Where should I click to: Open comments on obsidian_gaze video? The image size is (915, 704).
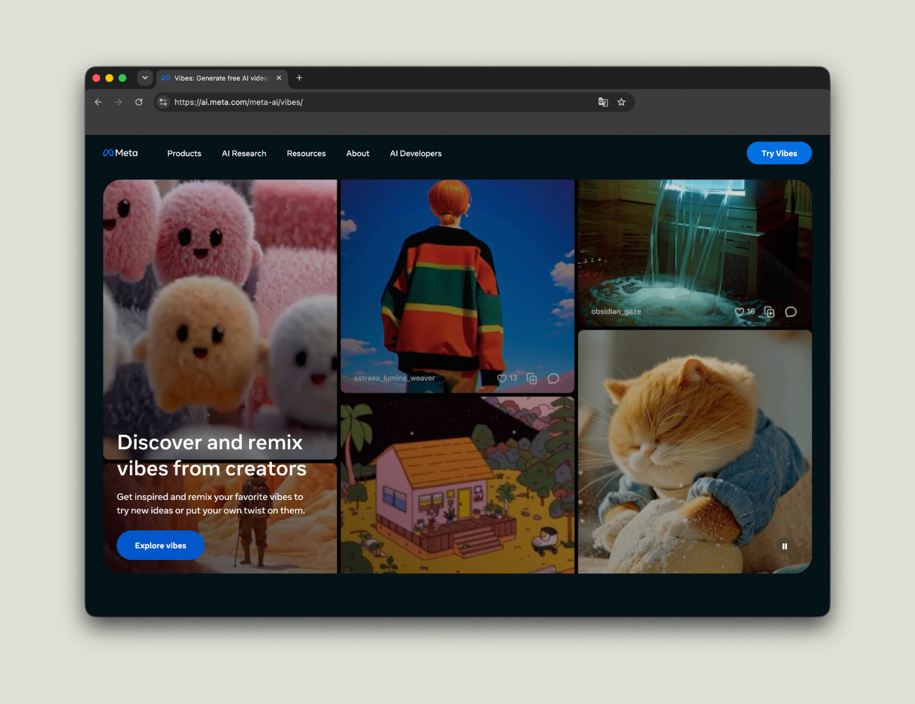point(791,312)
